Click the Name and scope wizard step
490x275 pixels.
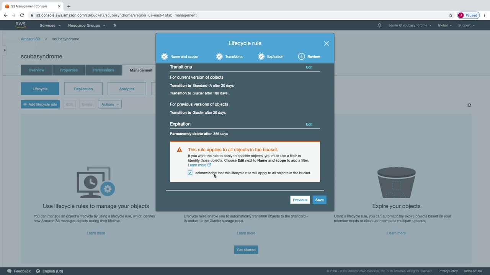184,57
